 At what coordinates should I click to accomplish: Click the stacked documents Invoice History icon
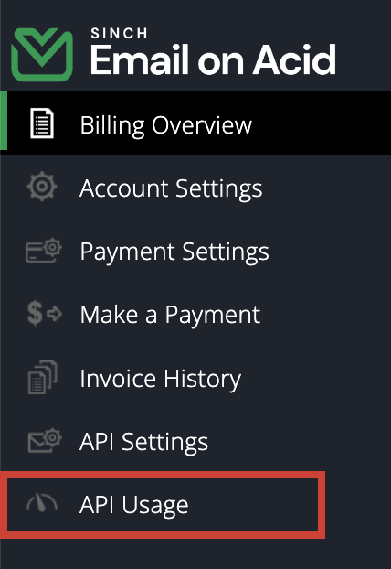tap(42, 377)
